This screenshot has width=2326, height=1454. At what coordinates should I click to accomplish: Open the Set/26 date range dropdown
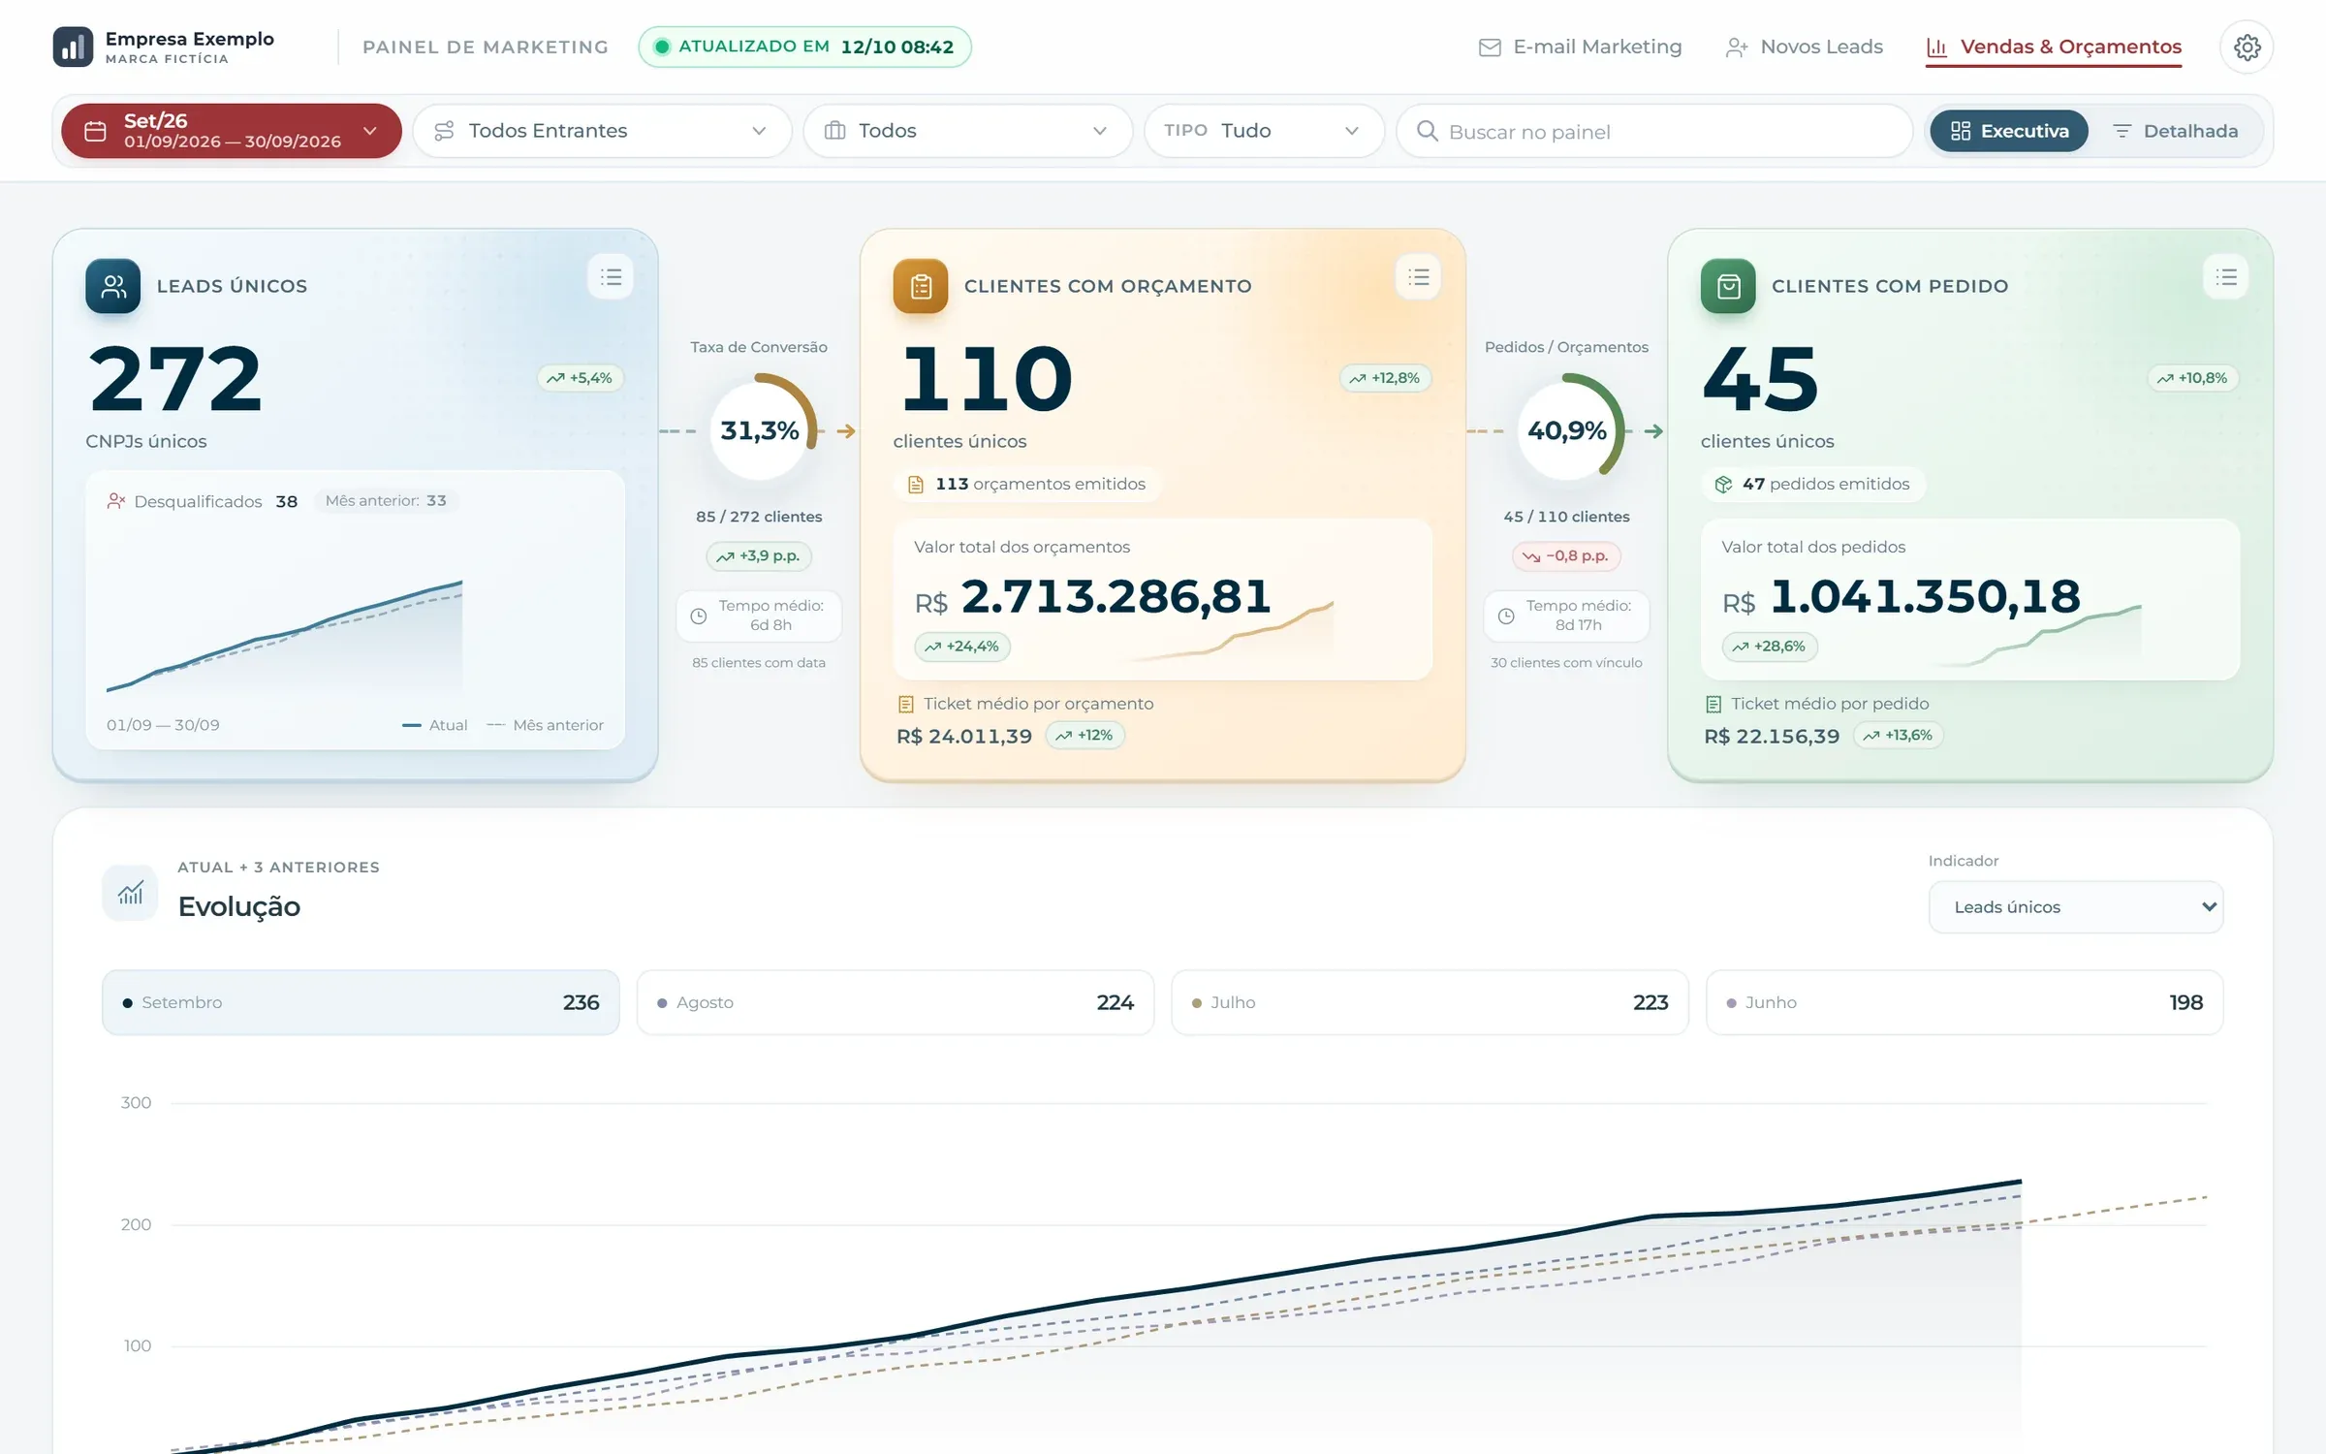232,131
